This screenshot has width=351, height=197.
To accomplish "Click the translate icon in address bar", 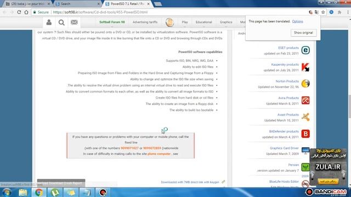I will click(x=316, y=12).
